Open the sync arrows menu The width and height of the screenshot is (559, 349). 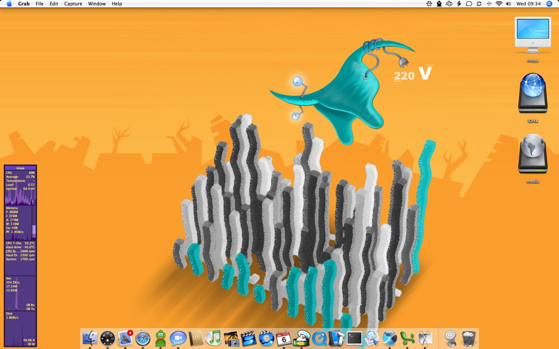tap(479, 4)
